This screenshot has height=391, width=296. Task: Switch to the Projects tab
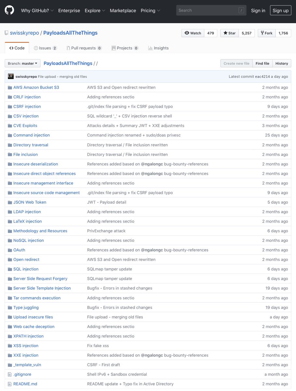click(125, 48)
